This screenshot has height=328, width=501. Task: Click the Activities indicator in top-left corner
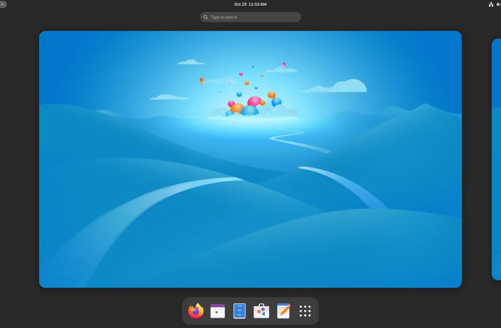[x=3, y=4]
